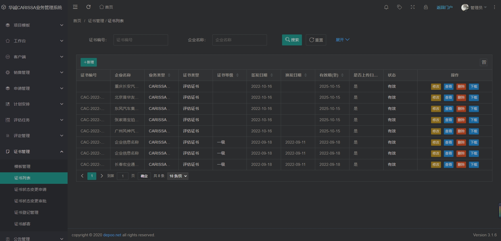The height and width of the screenshot is (241, 501).
Task: Click the 重置 reset button
Action: coord(316,40)
